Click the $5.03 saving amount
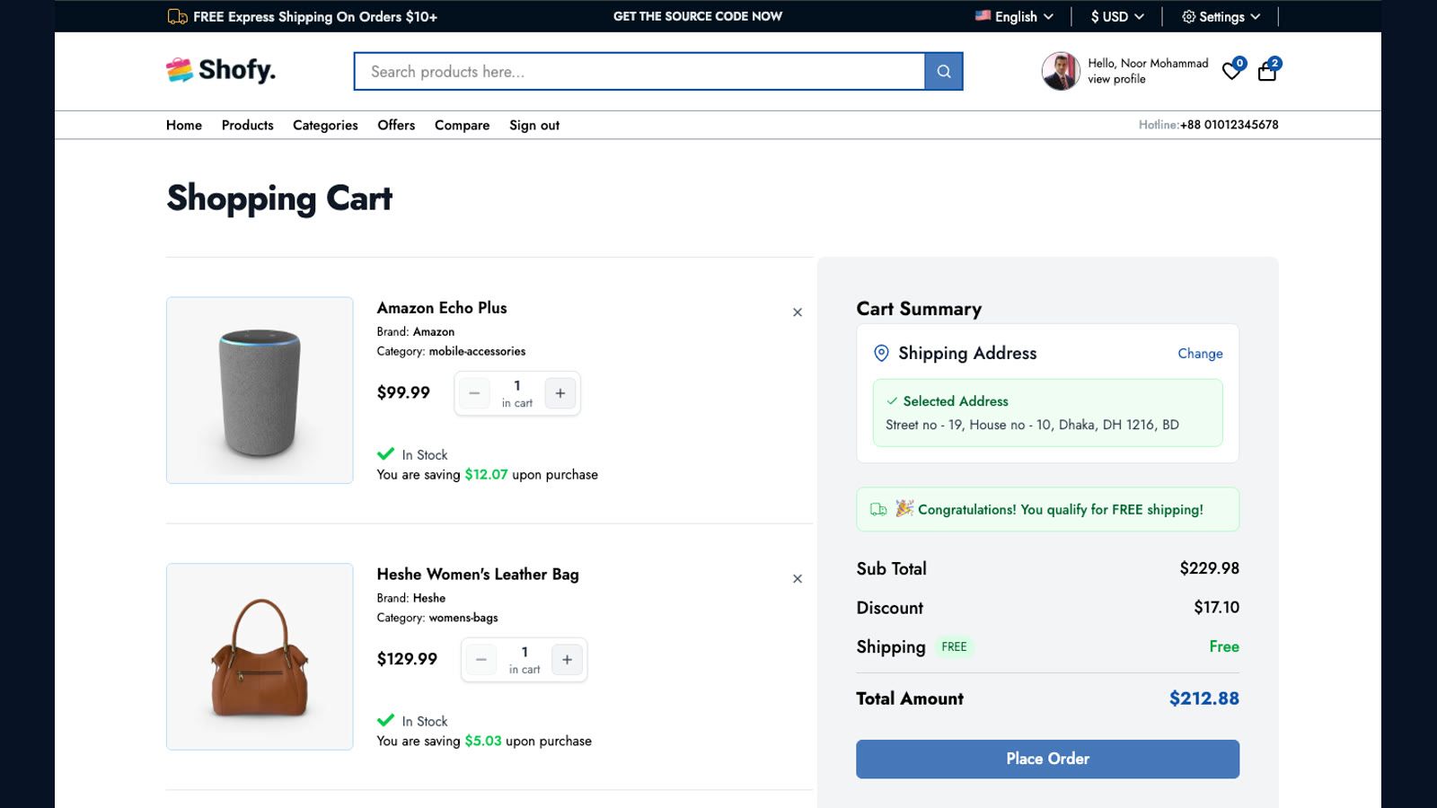This screenshot has height=808, width=1437. pyautogui.click(x=483, y=742)
